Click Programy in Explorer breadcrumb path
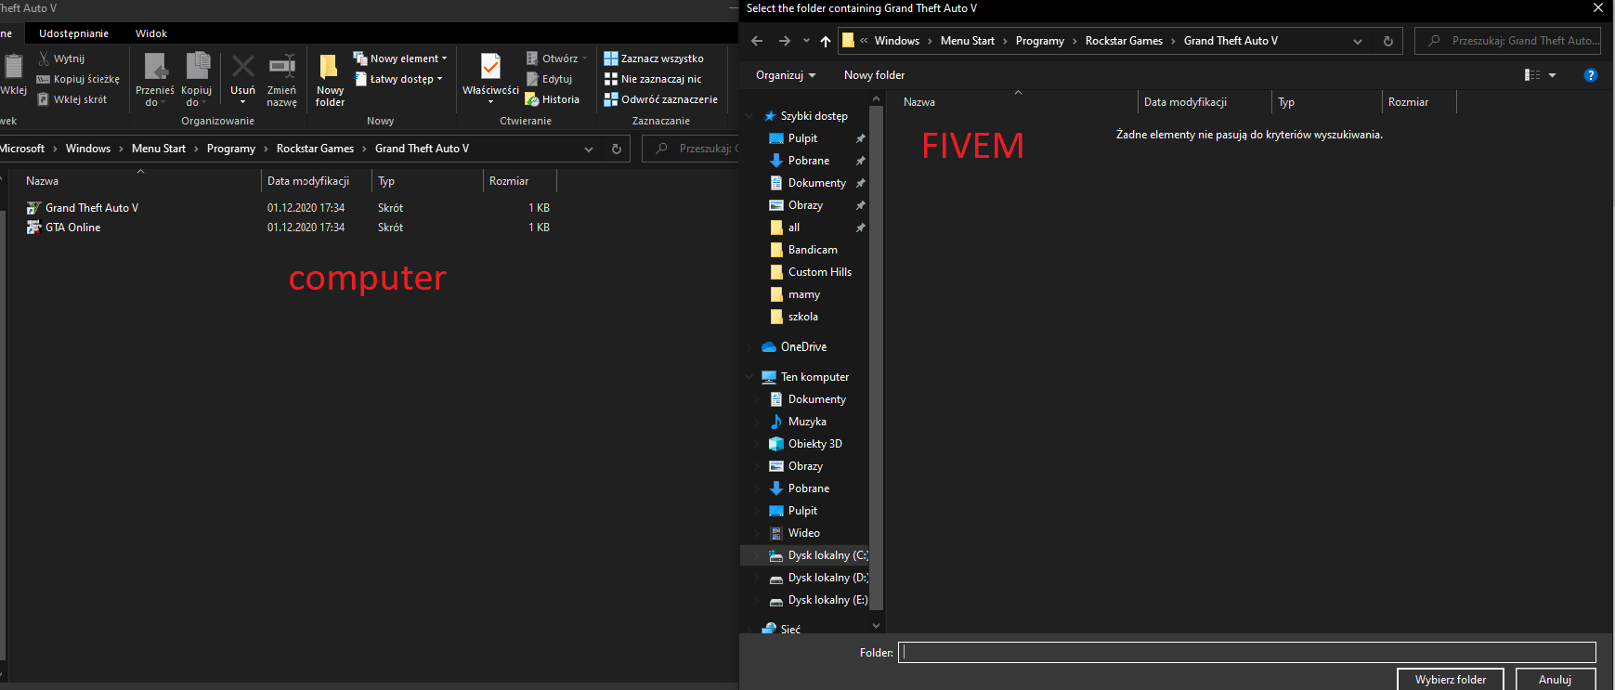Screen dimensions: 1615x690 point(230,149)
